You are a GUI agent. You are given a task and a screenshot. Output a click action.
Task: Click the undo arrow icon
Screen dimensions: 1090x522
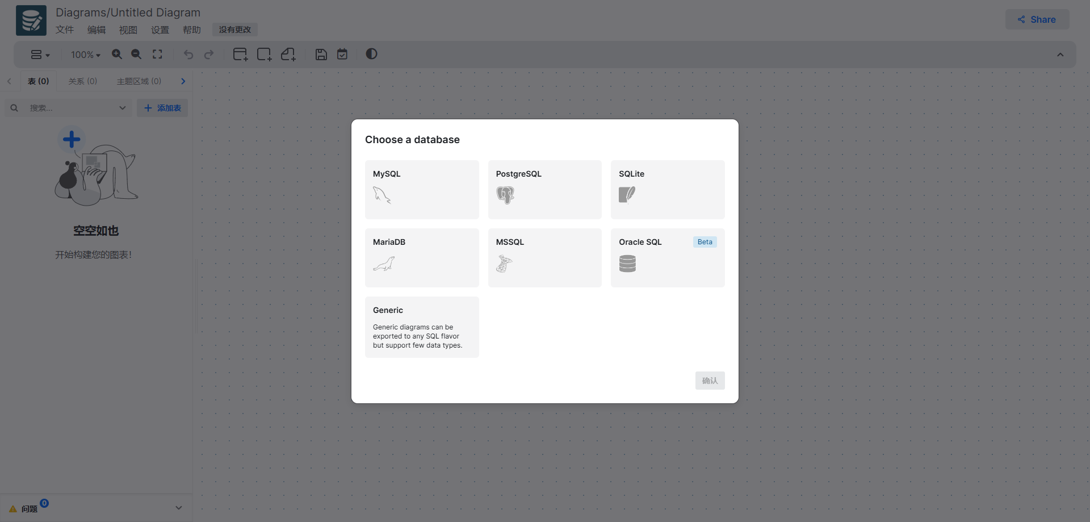(x=188, y=55)
